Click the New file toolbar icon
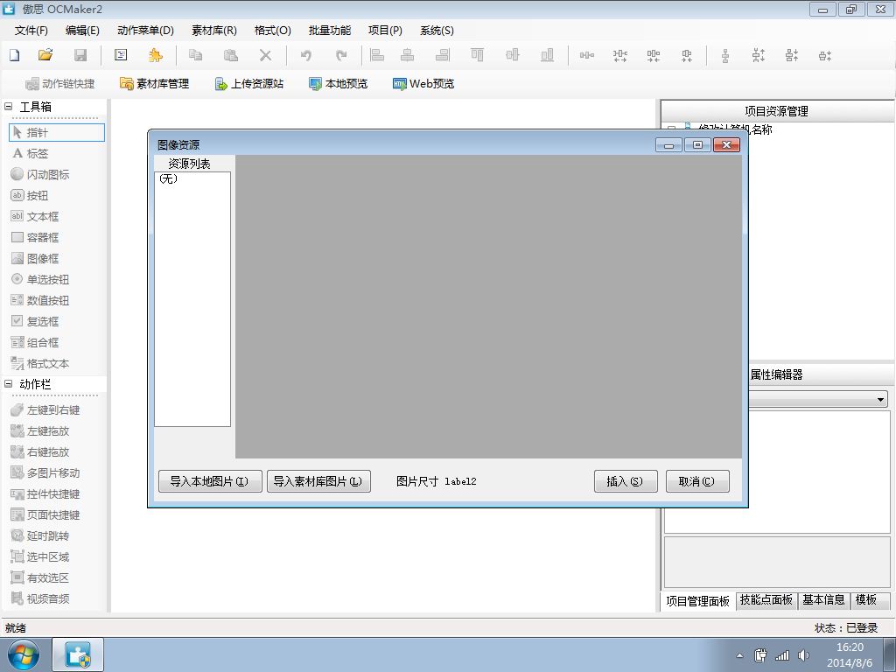Image resolution: width=896 pixels, height=672 pixels. (15, 55)
